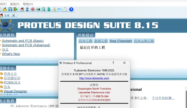Click the Grassington North Yorkshire text
187x108 pixels.
tap(94, 88)
